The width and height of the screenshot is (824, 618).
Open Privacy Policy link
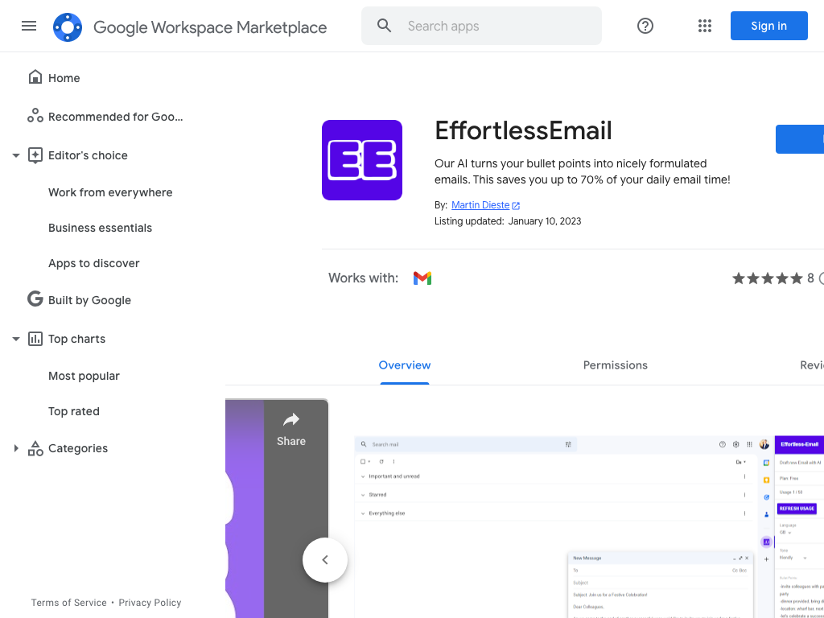150,603
